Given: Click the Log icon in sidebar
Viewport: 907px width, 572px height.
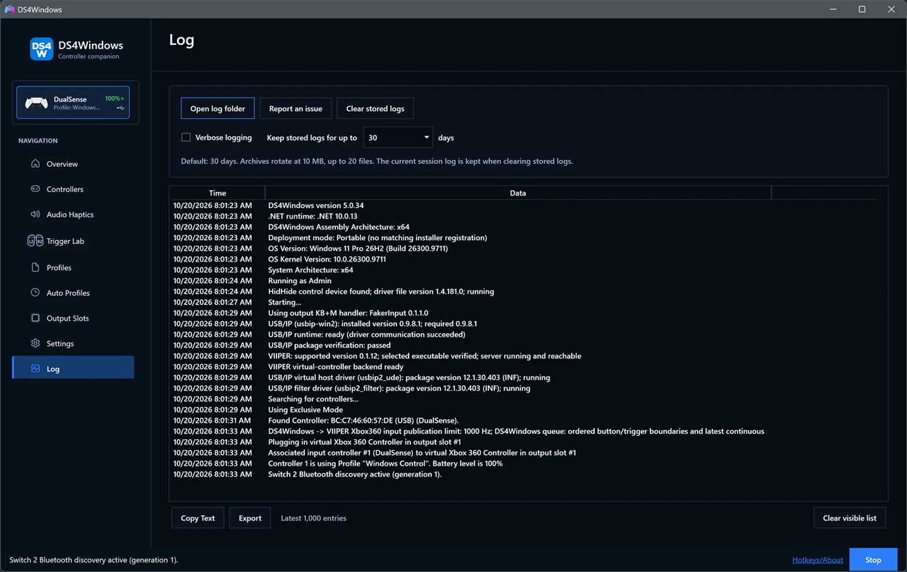Looking at the screenshot, I should click(x=35, y=368).
